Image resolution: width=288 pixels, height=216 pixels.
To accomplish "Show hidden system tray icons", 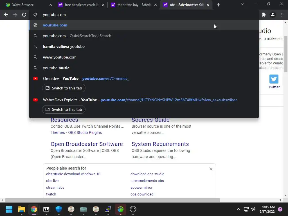I will coord(238,209).
